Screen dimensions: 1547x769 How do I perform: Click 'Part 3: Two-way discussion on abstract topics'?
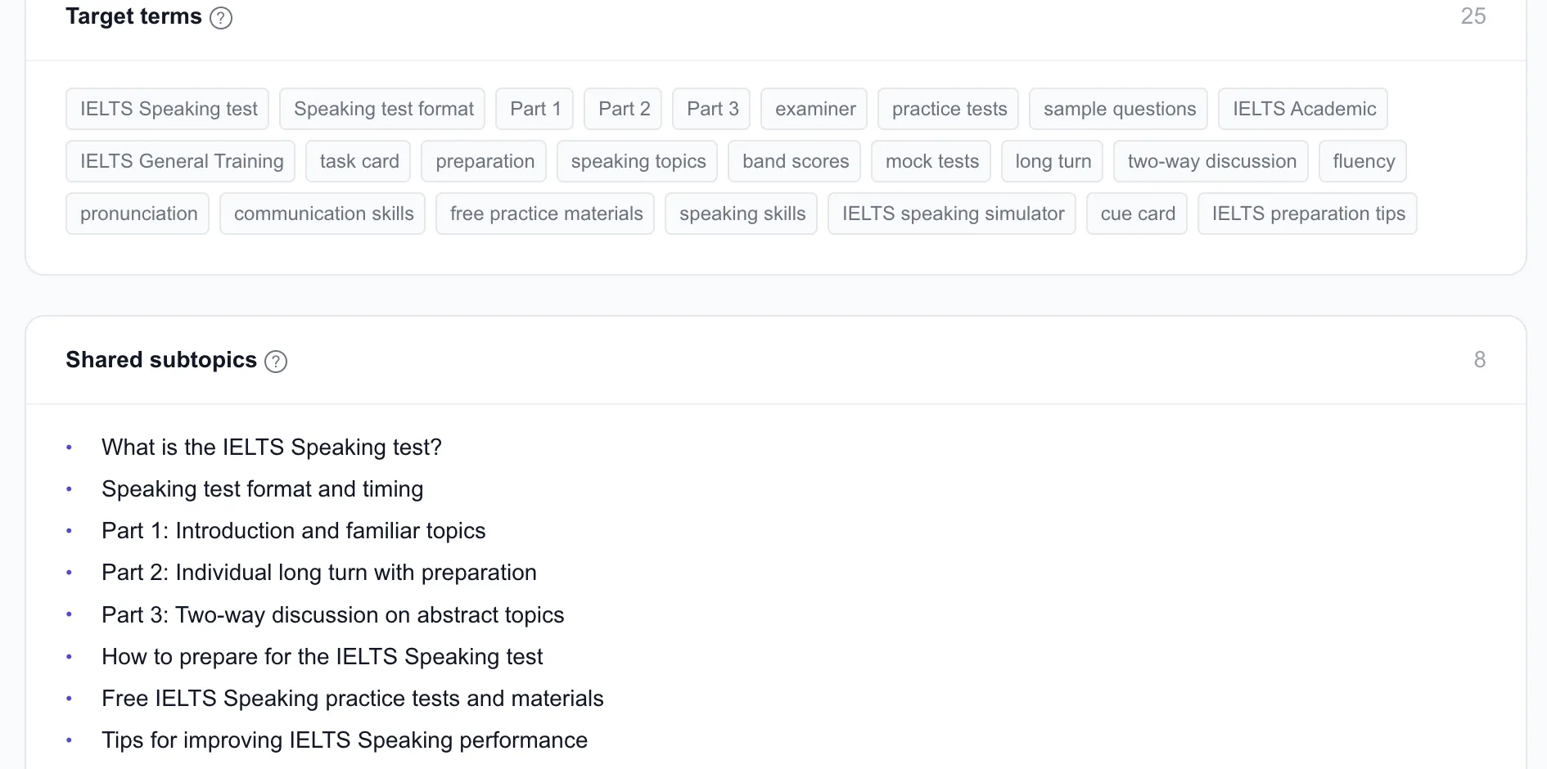[333, 615]
